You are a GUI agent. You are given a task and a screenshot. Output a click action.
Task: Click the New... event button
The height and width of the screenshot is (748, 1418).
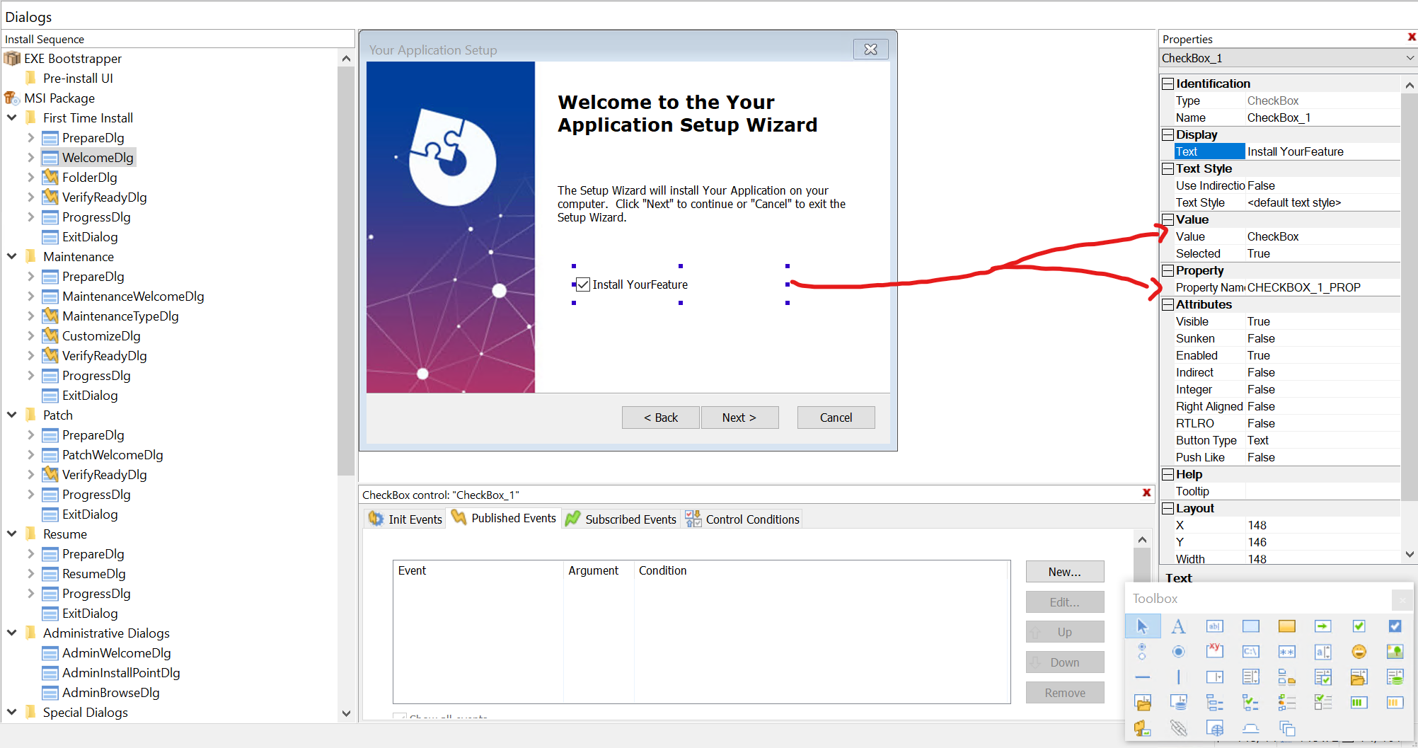tap(1065, 572)
